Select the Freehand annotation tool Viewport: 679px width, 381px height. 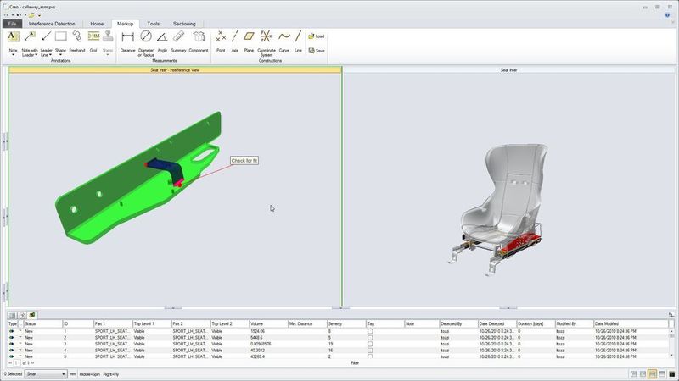[76, 39]
